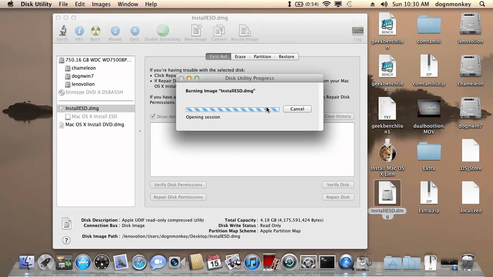The height and width of the screenshot is (277, 493).
Task: Select Slimtype DVD A DS8A5SH drive
Action: tap(96, 92)
